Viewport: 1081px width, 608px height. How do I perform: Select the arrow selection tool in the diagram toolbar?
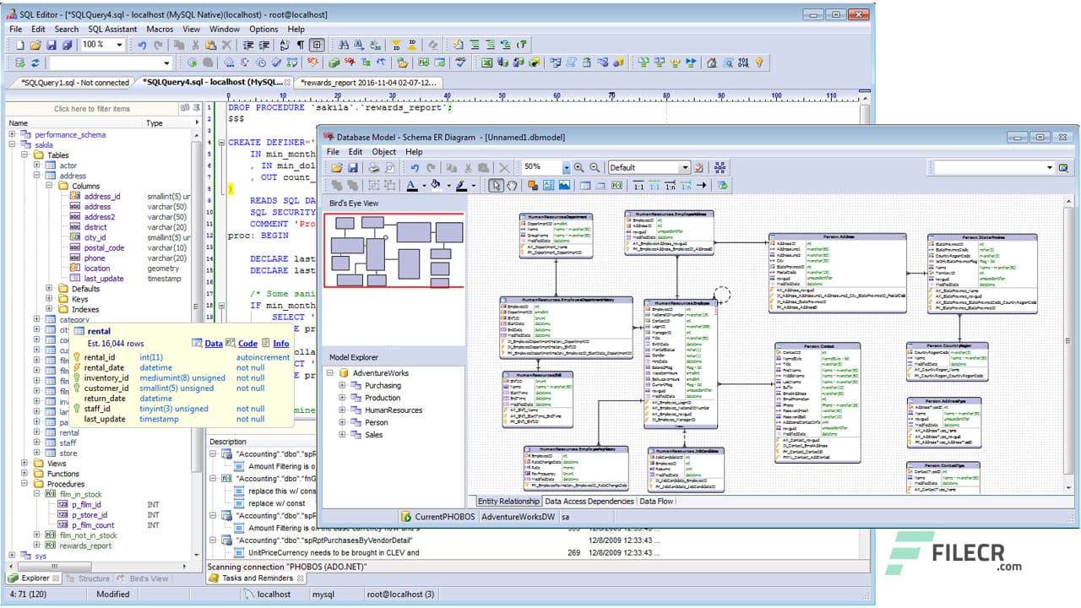coord(497,185)
